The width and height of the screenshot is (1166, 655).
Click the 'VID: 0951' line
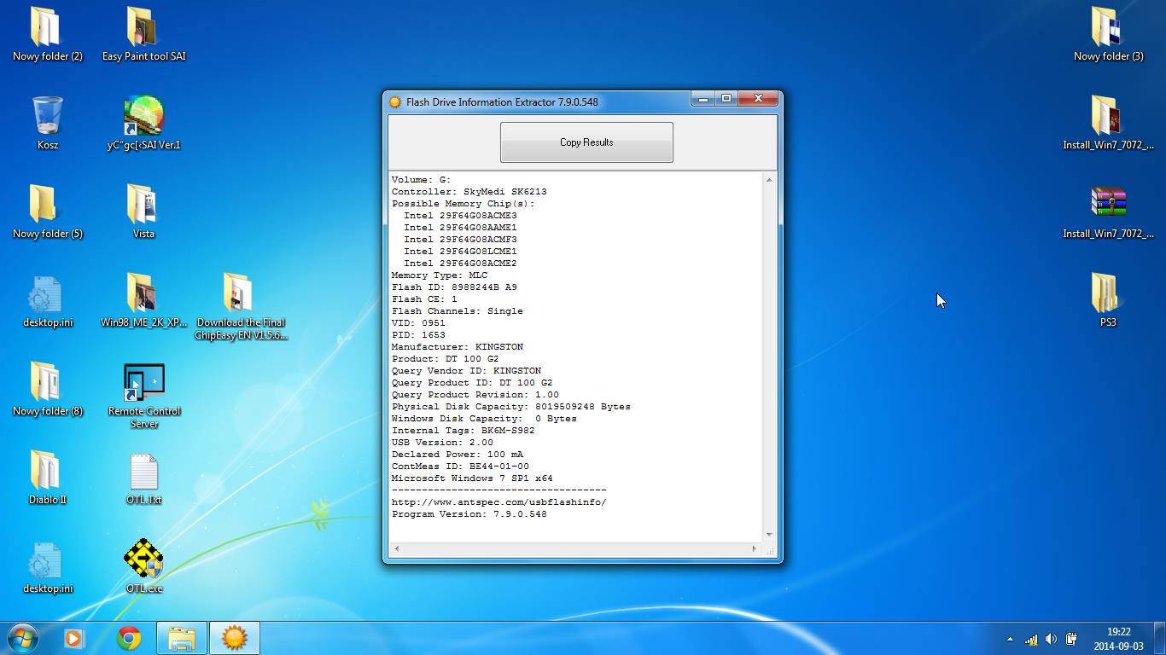418,323
